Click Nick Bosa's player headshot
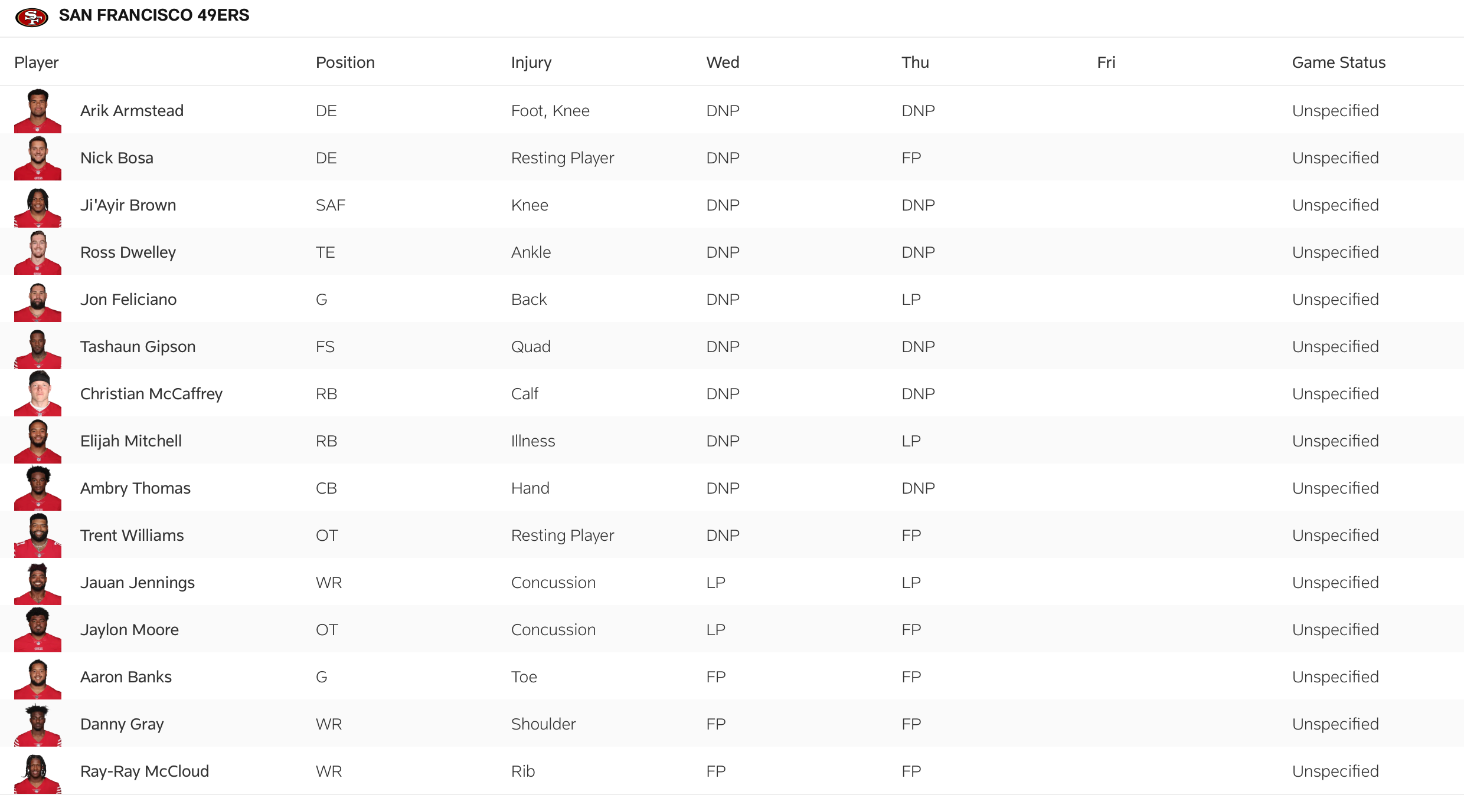1464x795 pixels. point(38,158)
